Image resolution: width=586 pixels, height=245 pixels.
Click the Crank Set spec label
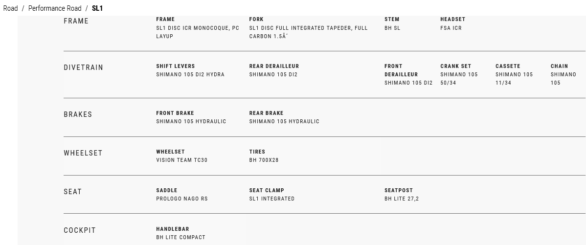(x=455, y=66)
